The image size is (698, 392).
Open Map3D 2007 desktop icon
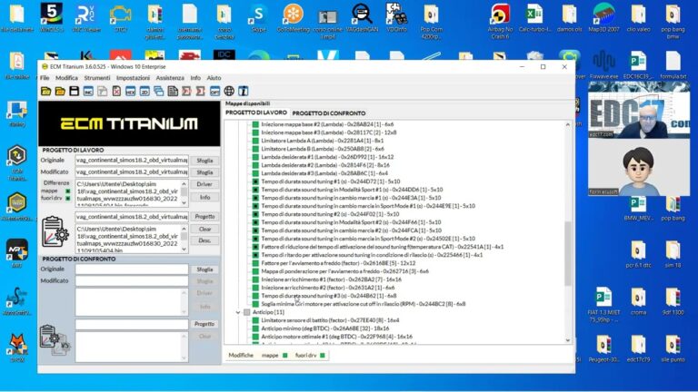pos(604,19)
